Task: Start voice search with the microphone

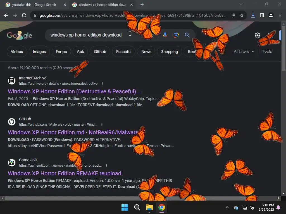Action: (x=165, y=35)
